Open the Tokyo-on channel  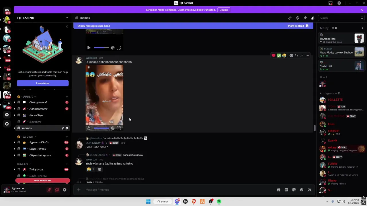pyautogui.click(x=42, y=169)
